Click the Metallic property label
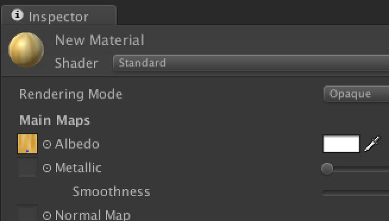The width and height of the screenshot is (389, 221). 78,168
